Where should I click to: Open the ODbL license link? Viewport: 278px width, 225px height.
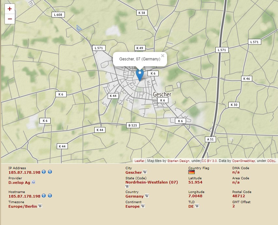(x=271, y=161)
